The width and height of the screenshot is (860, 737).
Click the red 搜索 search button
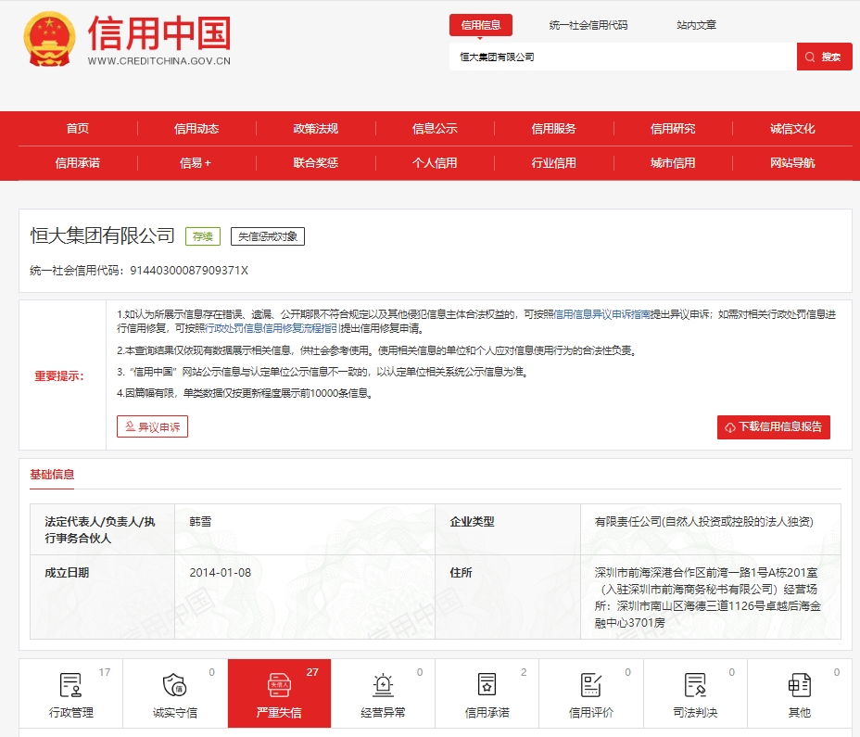(824, 57)
